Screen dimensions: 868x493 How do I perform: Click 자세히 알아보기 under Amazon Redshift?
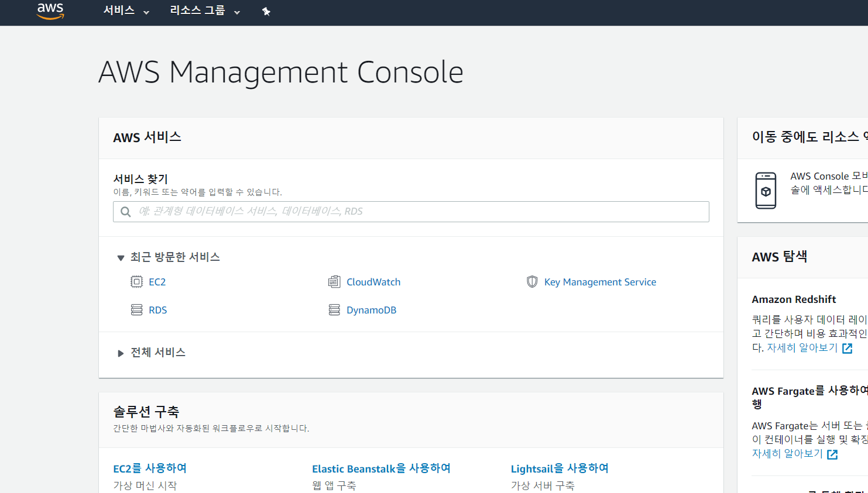[802, 348]
